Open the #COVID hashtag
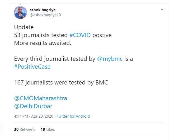This screenshot has height=140, width=174. coord(80,35)
